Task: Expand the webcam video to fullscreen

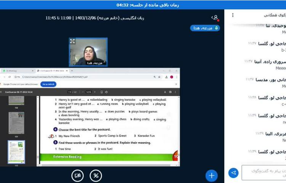Action: pos(72,41)
